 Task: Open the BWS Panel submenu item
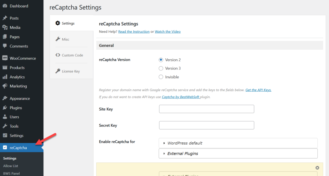12,173
